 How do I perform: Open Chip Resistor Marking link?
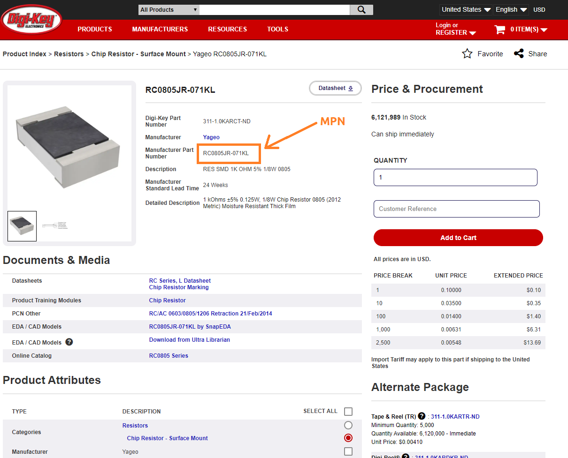(x=179, y=287)
